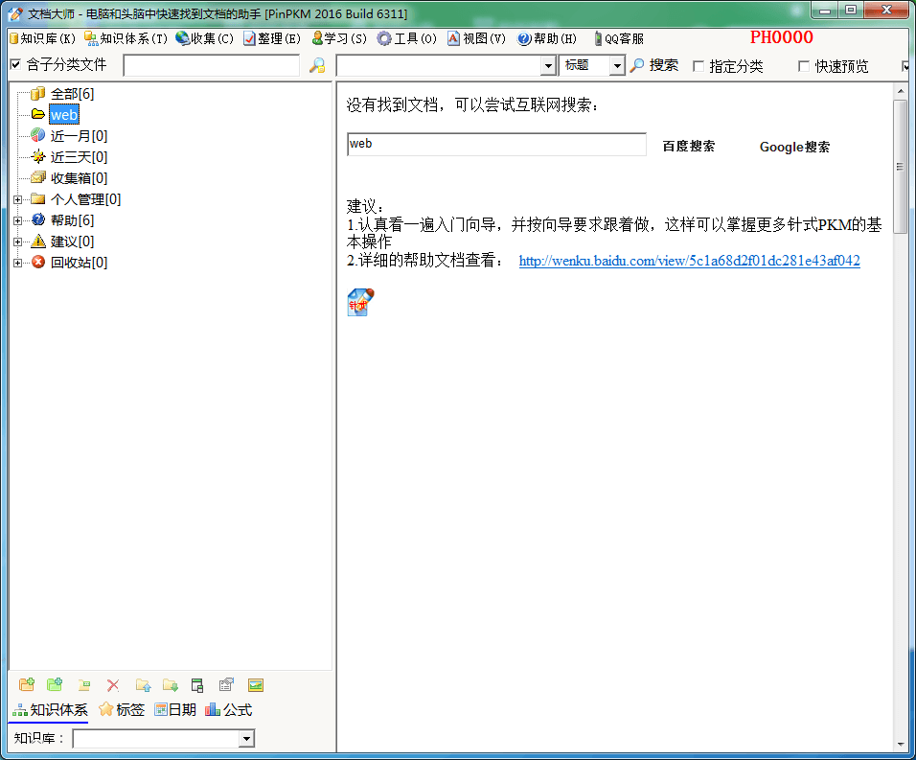Turn on 快速预览 option
The image size is (916, 760).
click(x=803, y=66)
